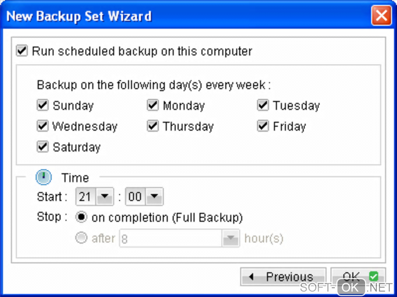Close the New Backup Set Wizard
The image size is (397, 297).
381,16
